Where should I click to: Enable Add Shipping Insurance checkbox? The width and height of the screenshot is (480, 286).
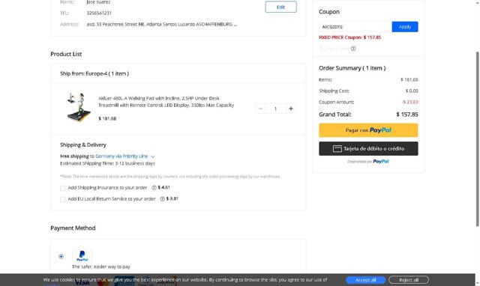tap(63, 188)
